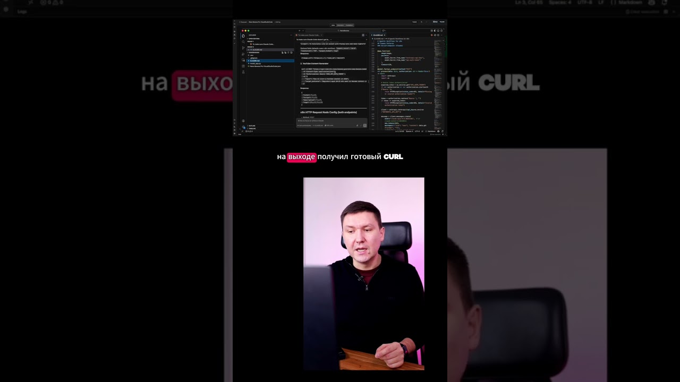This screenshot has height=382, width=680.
Task: Select CLAUDE.md in the Explorer file tree
Action: pyautogui.click(x=270, y=60)
